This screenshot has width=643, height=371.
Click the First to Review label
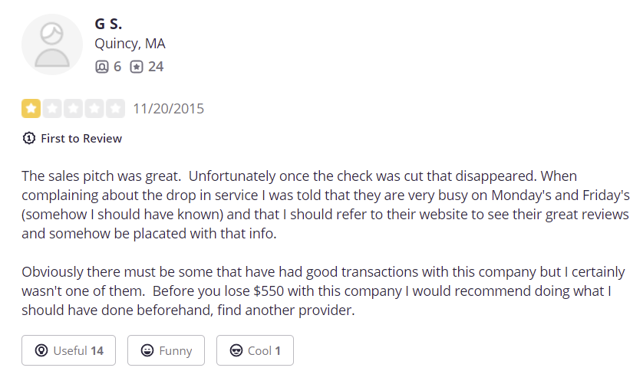pos(81,139)
